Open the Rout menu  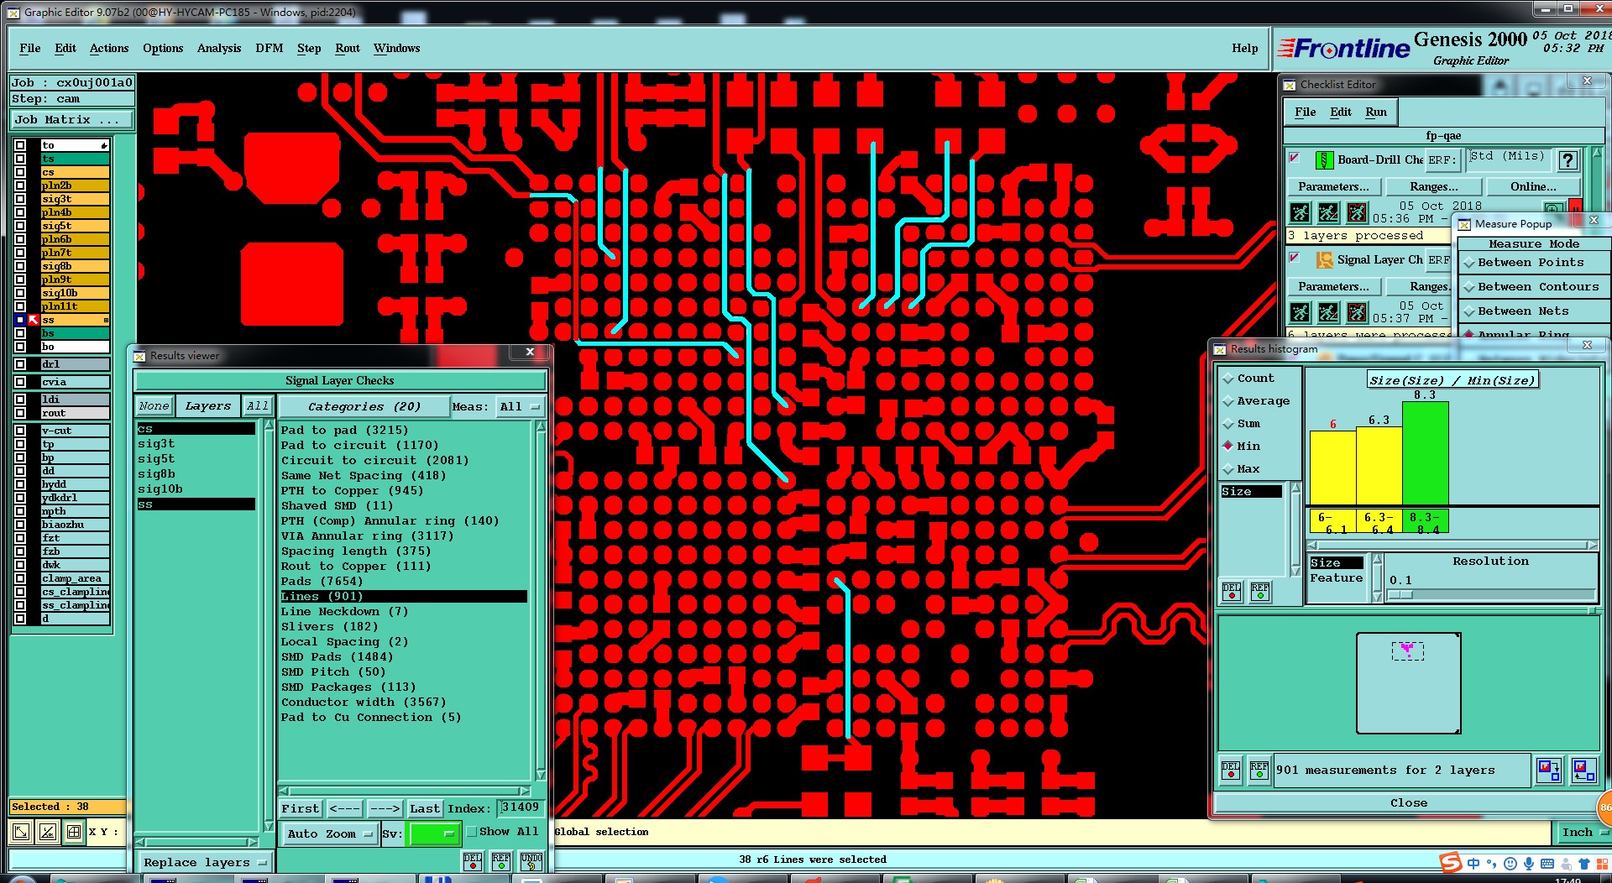coord(348,49)
